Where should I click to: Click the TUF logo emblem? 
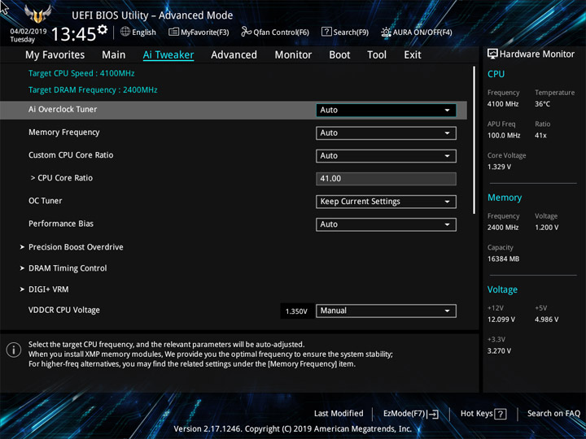37,14
